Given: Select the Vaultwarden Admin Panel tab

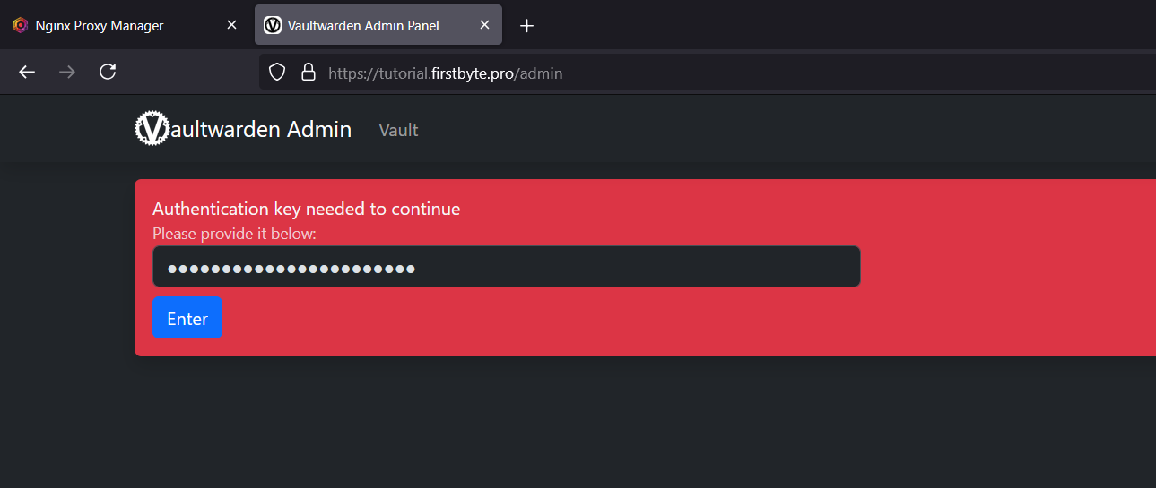Looking at the screenshot, I should tap(363, 26).
